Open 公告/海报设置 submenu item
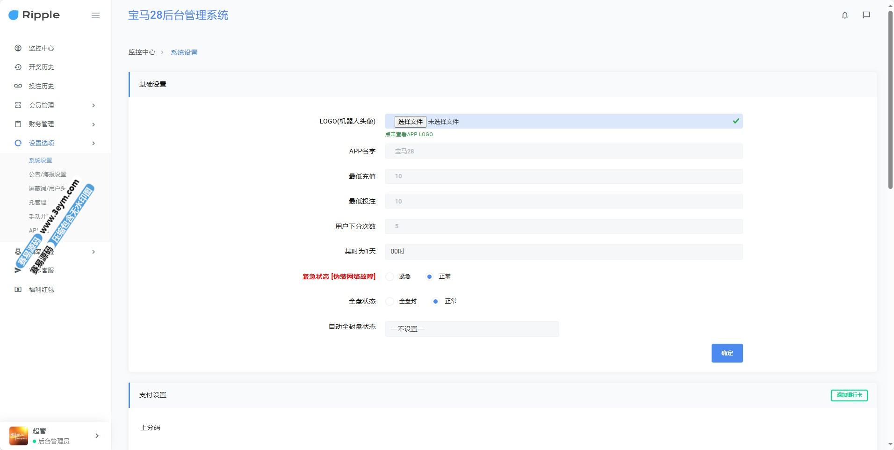The height and width of the screenshot is (450, 894). click(x=47, y=174)
